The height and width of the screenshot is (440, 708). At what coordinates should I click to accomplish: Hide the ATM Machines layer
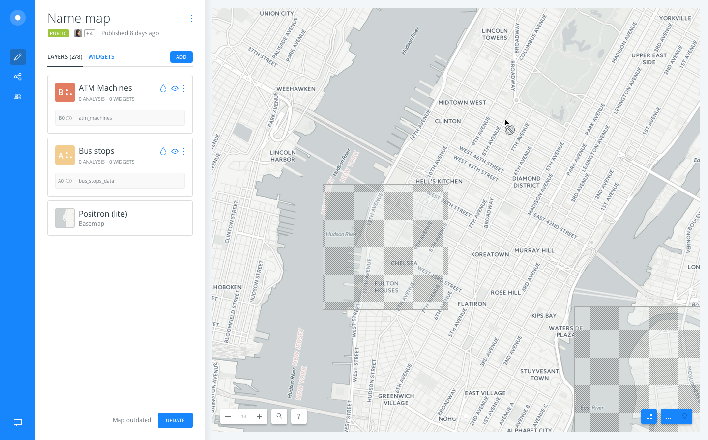175,88
